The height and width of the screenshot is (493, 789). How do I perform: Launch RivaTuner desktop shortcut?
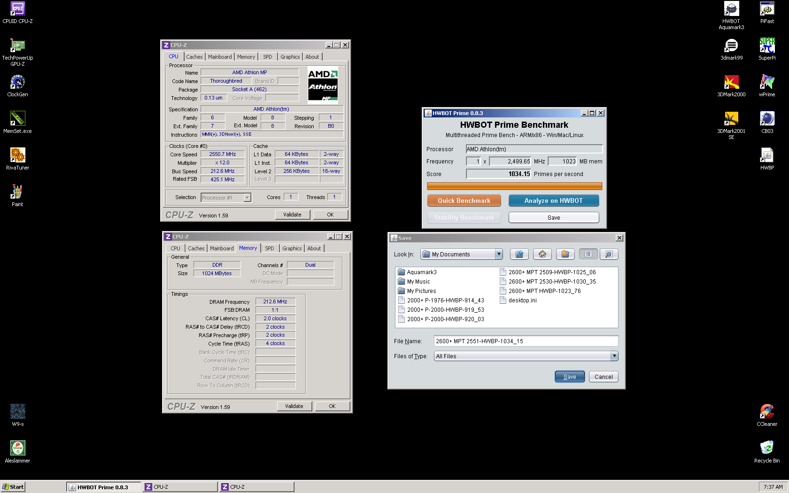[17, 159]
